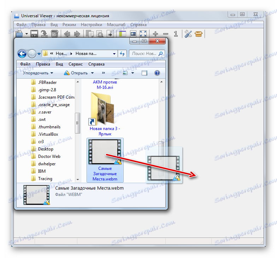Image resolution: width=277 pixels, height=258 pixels.
Task: Select the .gimp-2.8 folder in tree
Action: coord(43,90)
